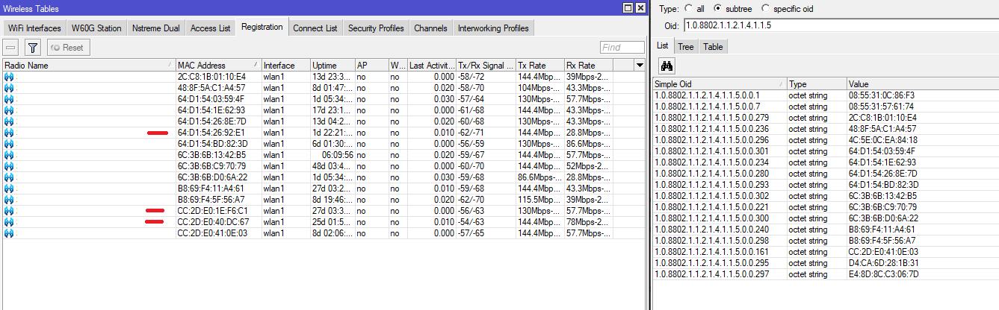
Task: Select OID row ending 0.0.161
Action: tap(826, 252)
